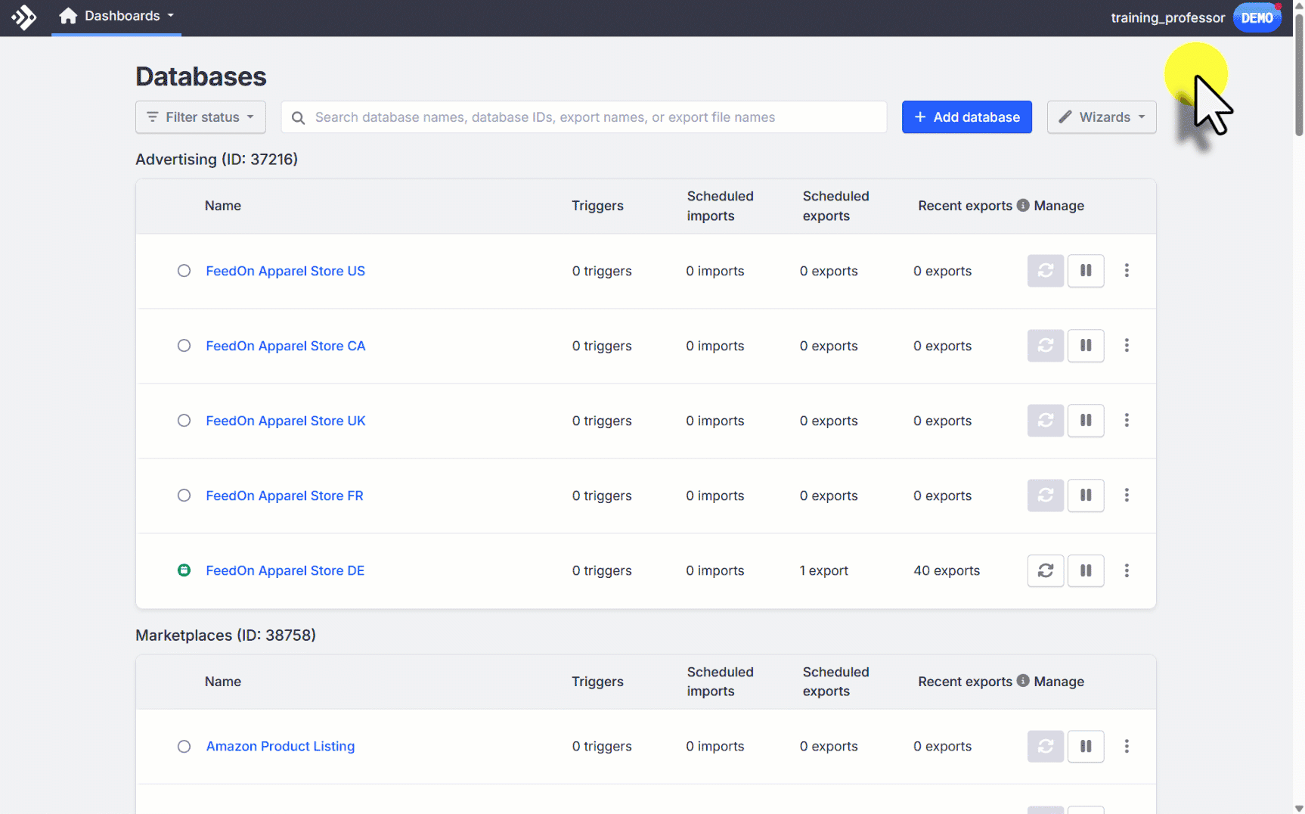The width and height of the screenshot is (1305, 814).
Task: Click the blue Add database button
Action: pyautogui.click(x=967, y=117)
